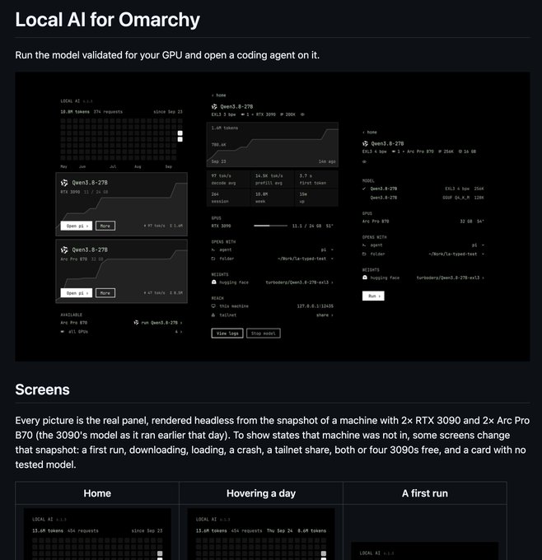Click the terminal agent icon in the Arc Pro B70 panel
The width and height of the screenshot is (542, 560).
coord(364,245)
